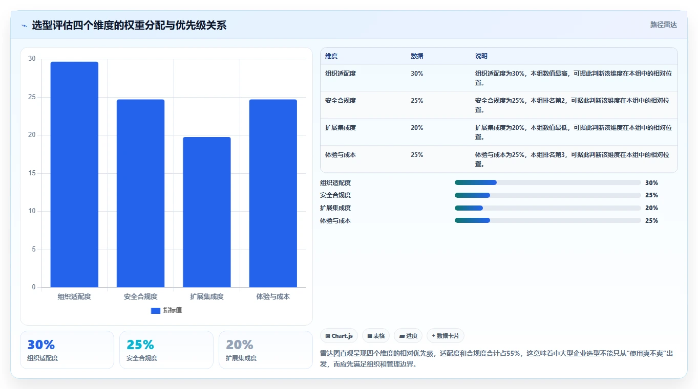Click the 20% value in the table

coord(417,128)
